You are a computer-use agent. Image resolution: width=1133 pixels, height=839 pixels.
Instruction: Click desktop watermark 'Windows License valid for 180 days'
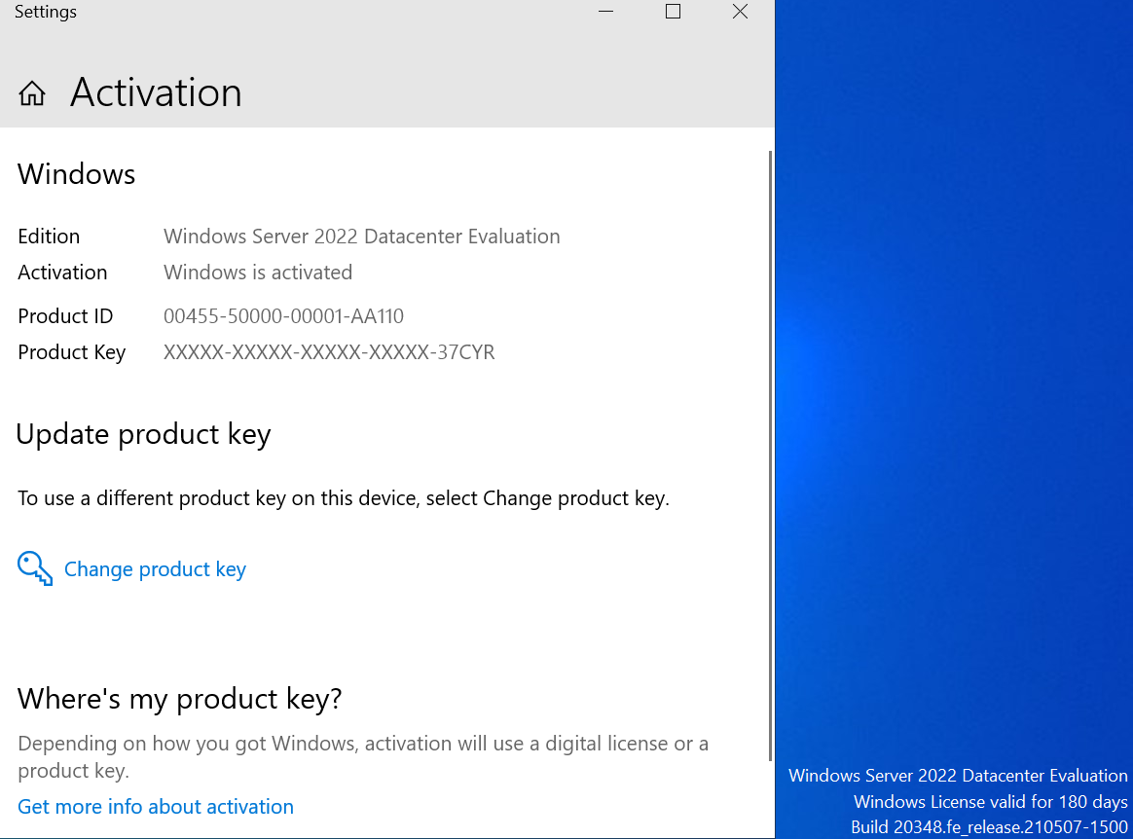[x=990, y=801]
